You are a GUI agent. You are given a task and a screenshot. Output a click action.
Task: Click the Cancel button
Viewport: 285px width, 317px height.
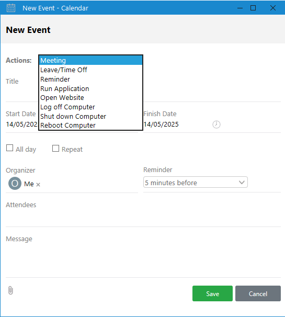coord(258,293)
